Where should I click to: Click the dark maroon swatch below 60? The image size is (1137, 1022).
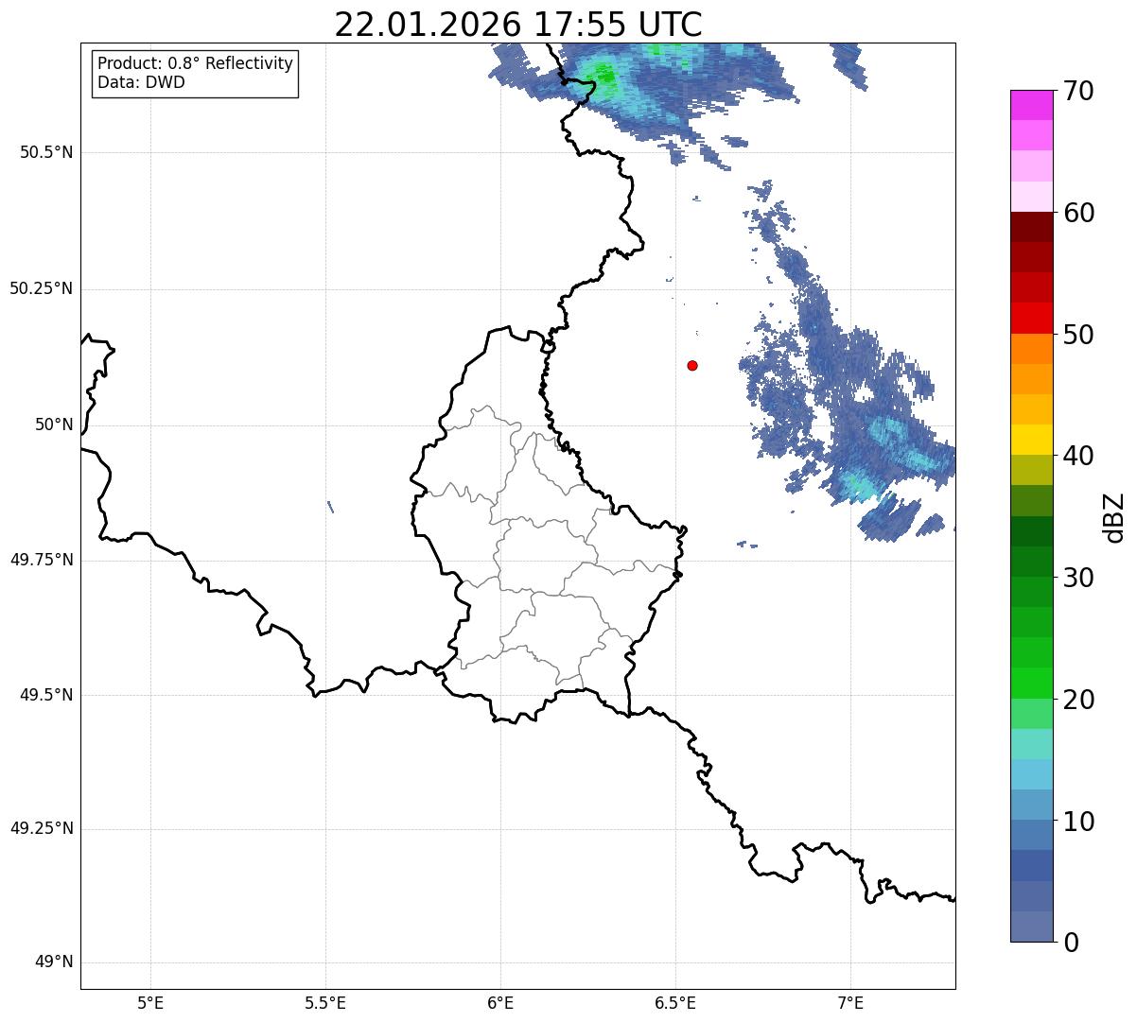click(x=1031, y=227)
